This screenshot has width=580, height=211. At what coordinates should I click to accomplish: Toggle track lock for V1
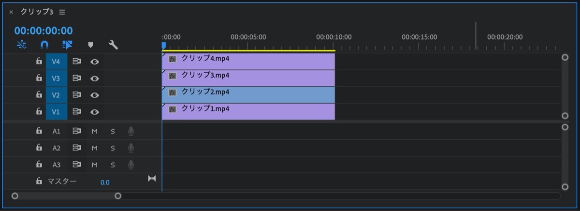coord(39,111)
